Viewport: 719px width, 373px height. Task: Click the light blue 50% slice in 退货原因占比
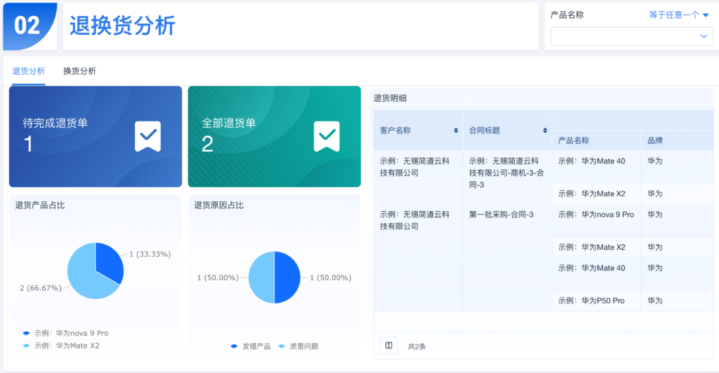point(262,277)
